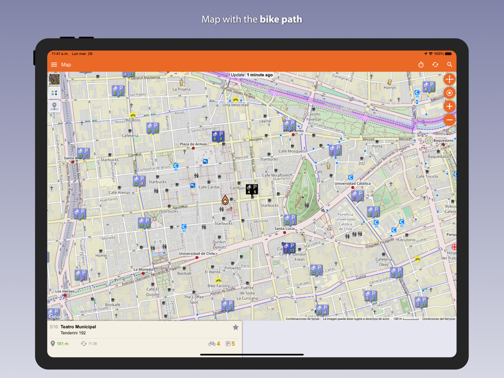Select the bike station marker showing 12 / 3 at Santa Lucía
The width and height of the screenshot is (504, 378).
click(290, 220)
